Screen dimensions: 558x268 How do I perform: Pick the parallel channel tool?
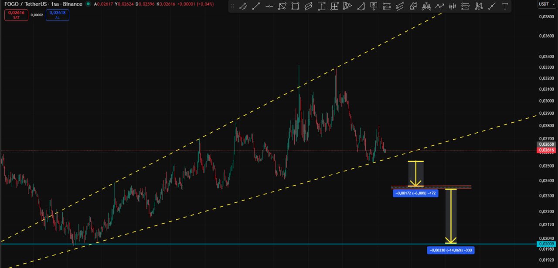(x=309, y=6)
